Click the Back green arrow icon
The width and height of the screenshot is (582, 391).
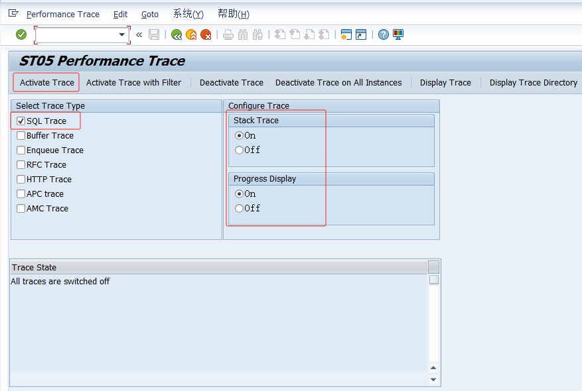click(x=177, y=34)
